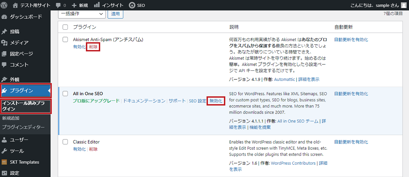This screenshot has height=177, width=409.
Task: Open the comments bubble icon in admin bar
Action: (x=58, y=5)
